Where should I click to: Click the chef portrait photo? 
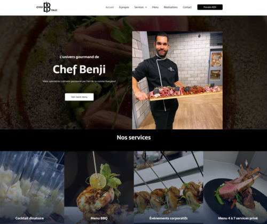coord(177,80)
